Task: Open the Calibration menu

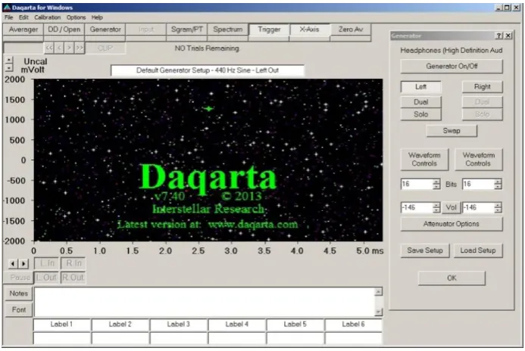Action: 47,17
